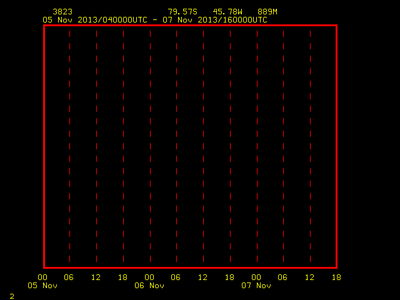Screen dimensions: 400x300
Task: Click the end time 07 Nov 2013/160000UTC
Action: pyautogui.click(x=215, y=20)
